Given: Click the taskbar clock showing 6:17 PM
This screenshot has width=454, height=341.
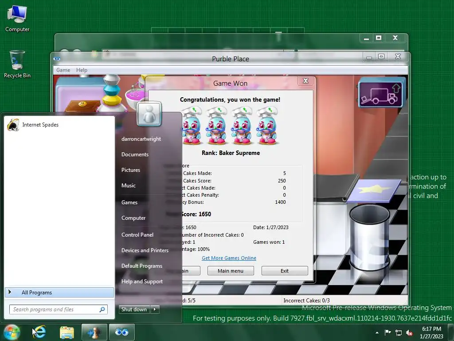Looking at the screenshot, I should [431, 333].
